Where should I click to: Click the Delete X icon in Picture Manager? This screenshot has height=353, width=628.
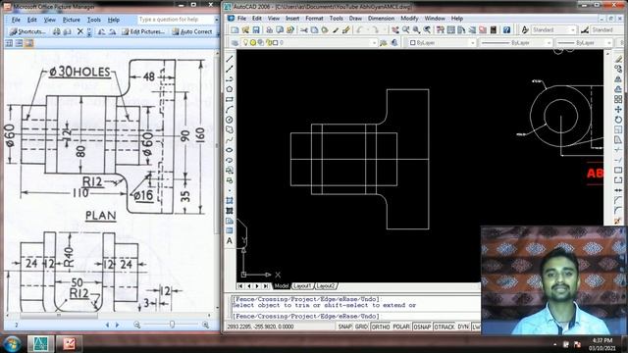(80, 31)
